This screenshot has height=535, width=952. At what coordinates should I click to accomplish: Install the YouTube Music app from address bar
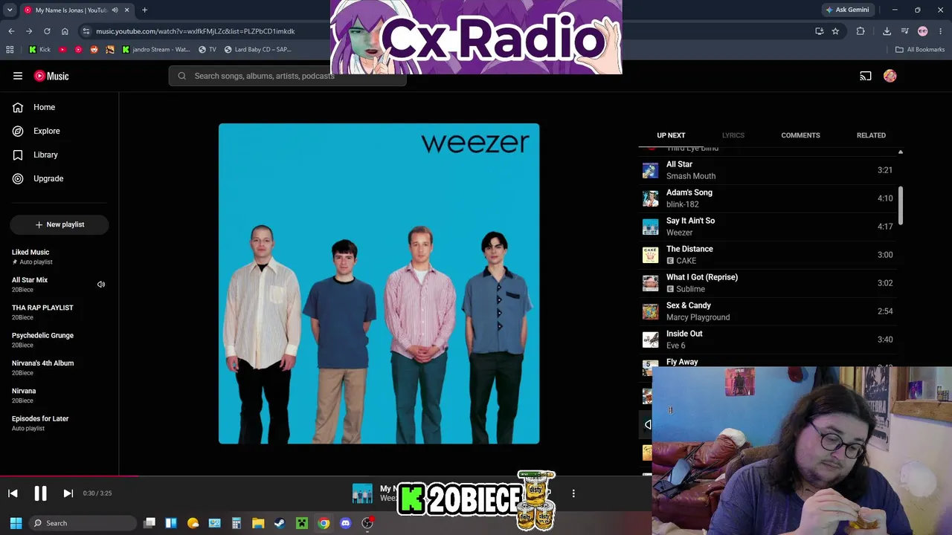point(819,31)
